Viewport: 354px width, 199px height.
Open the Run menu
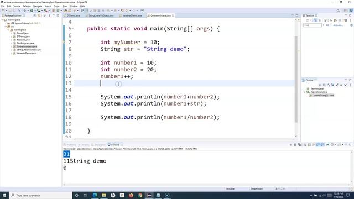click(x=65, y=6)
